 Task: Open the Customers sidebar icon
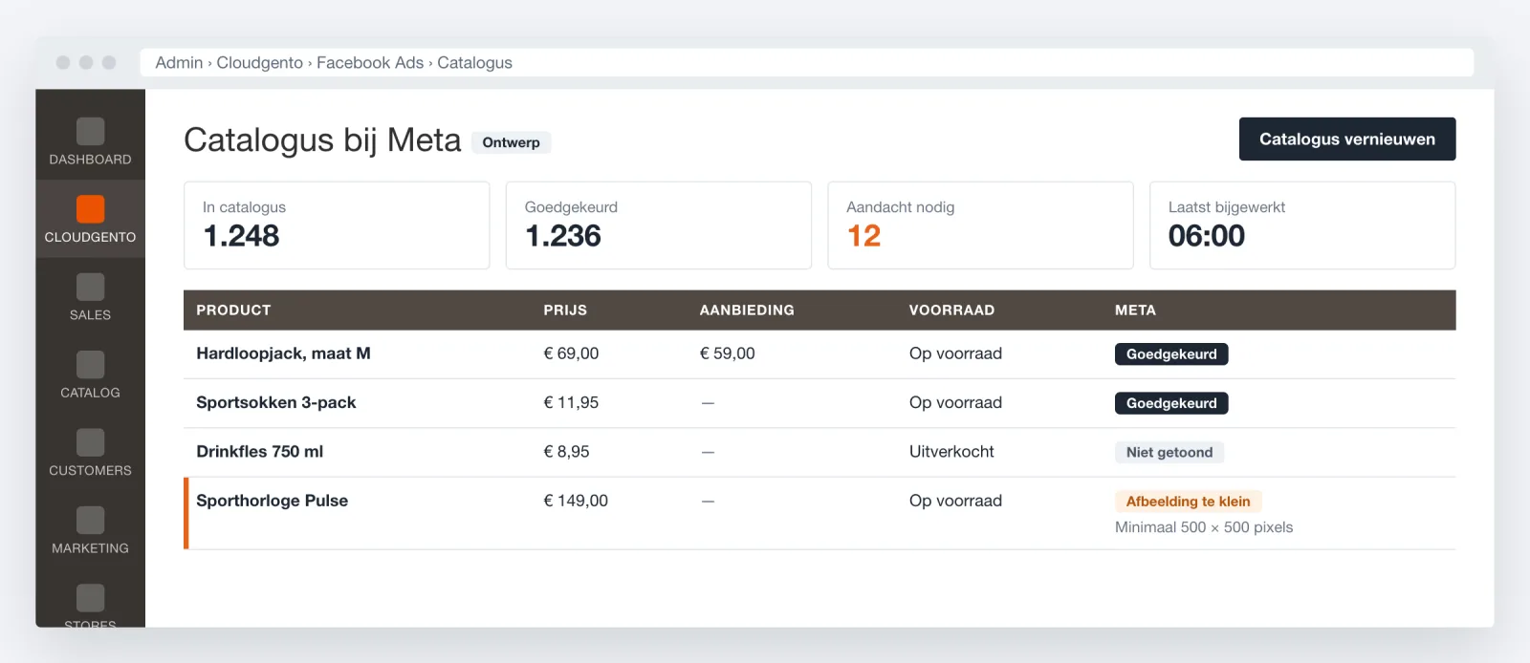coord(90,442)
